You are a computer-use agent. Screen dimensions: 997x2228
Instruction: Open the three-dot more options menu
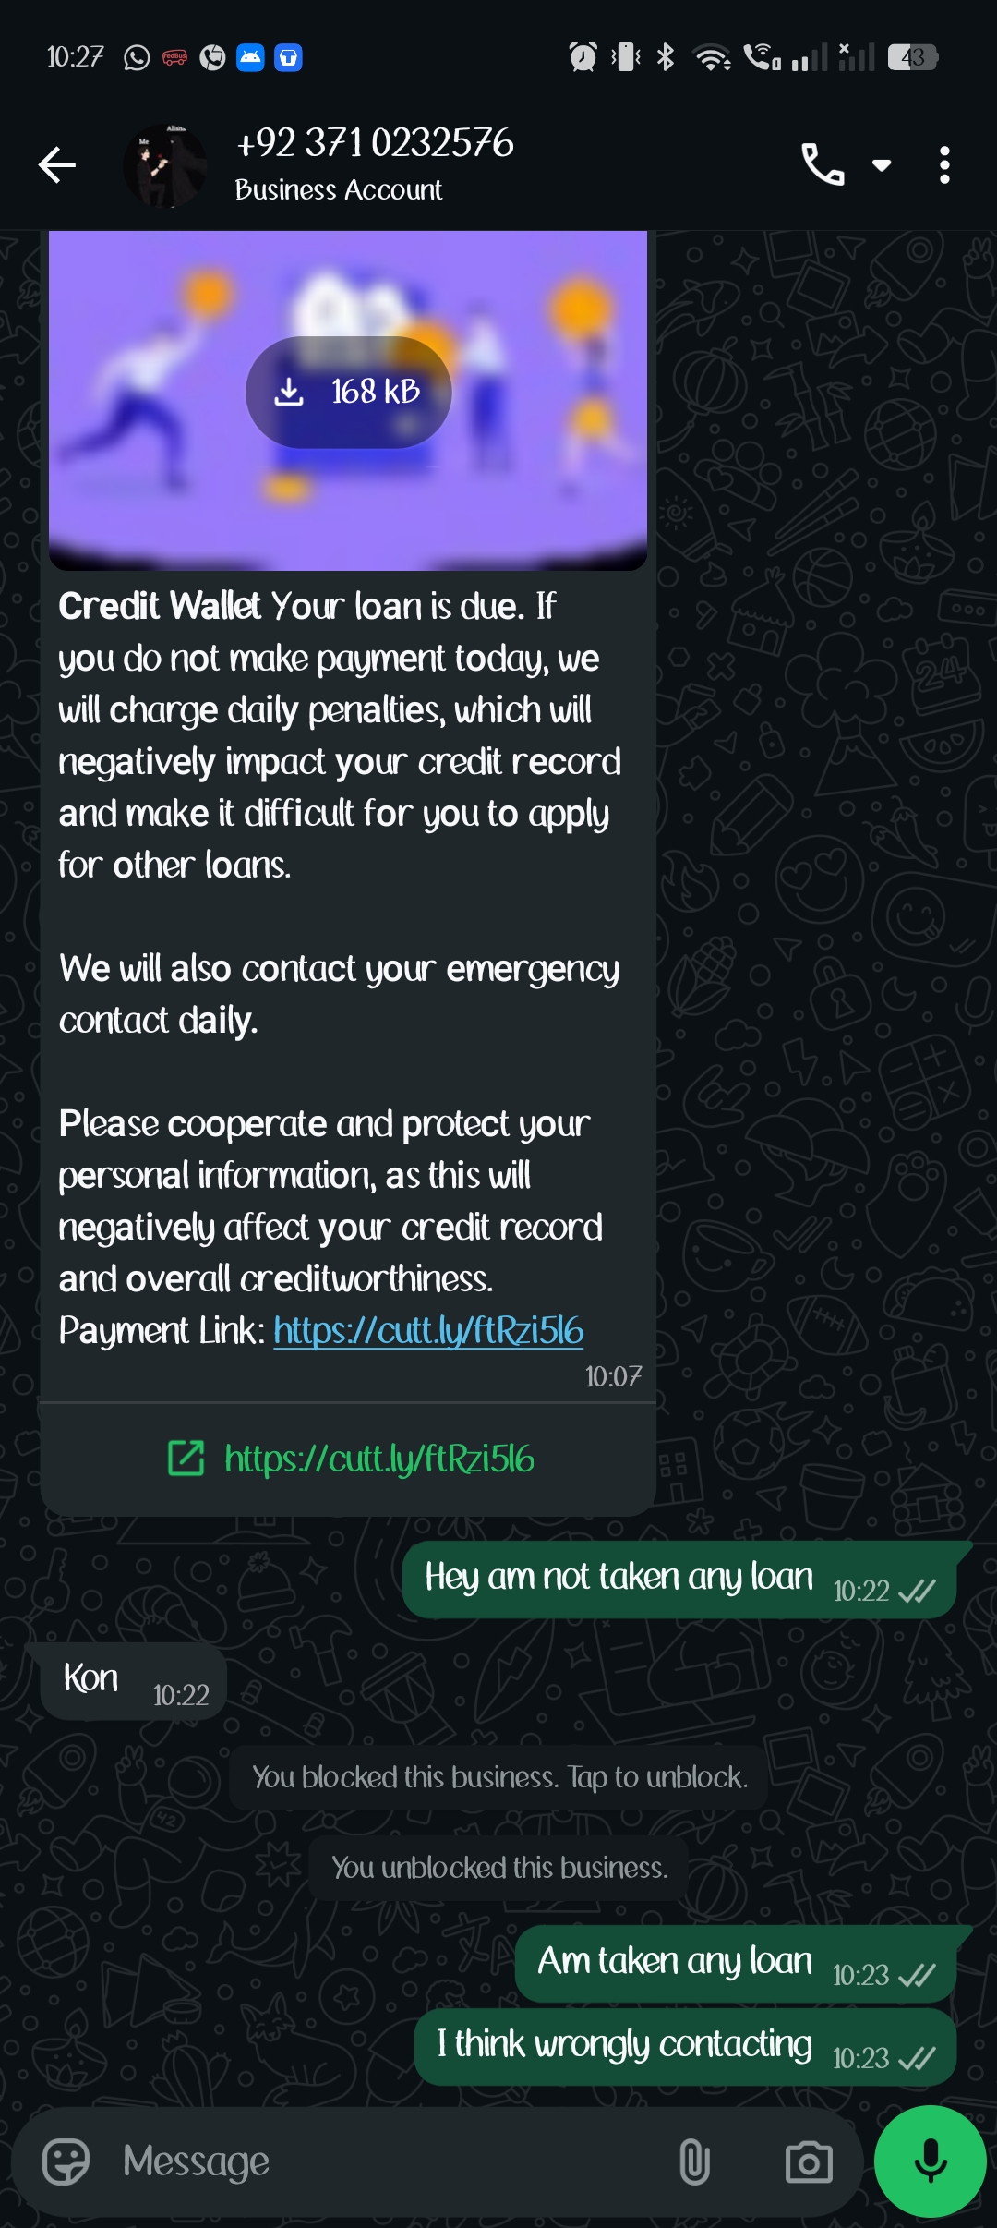943,165
